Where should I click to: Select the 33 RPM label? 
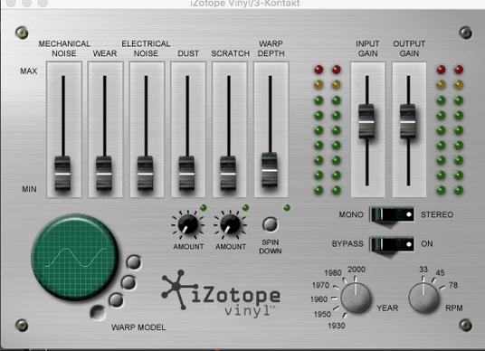pos(423,270)
